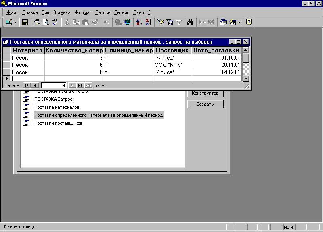Select the Поставщик column header
Screen dimensions: 323x232
tap(172, 50)
